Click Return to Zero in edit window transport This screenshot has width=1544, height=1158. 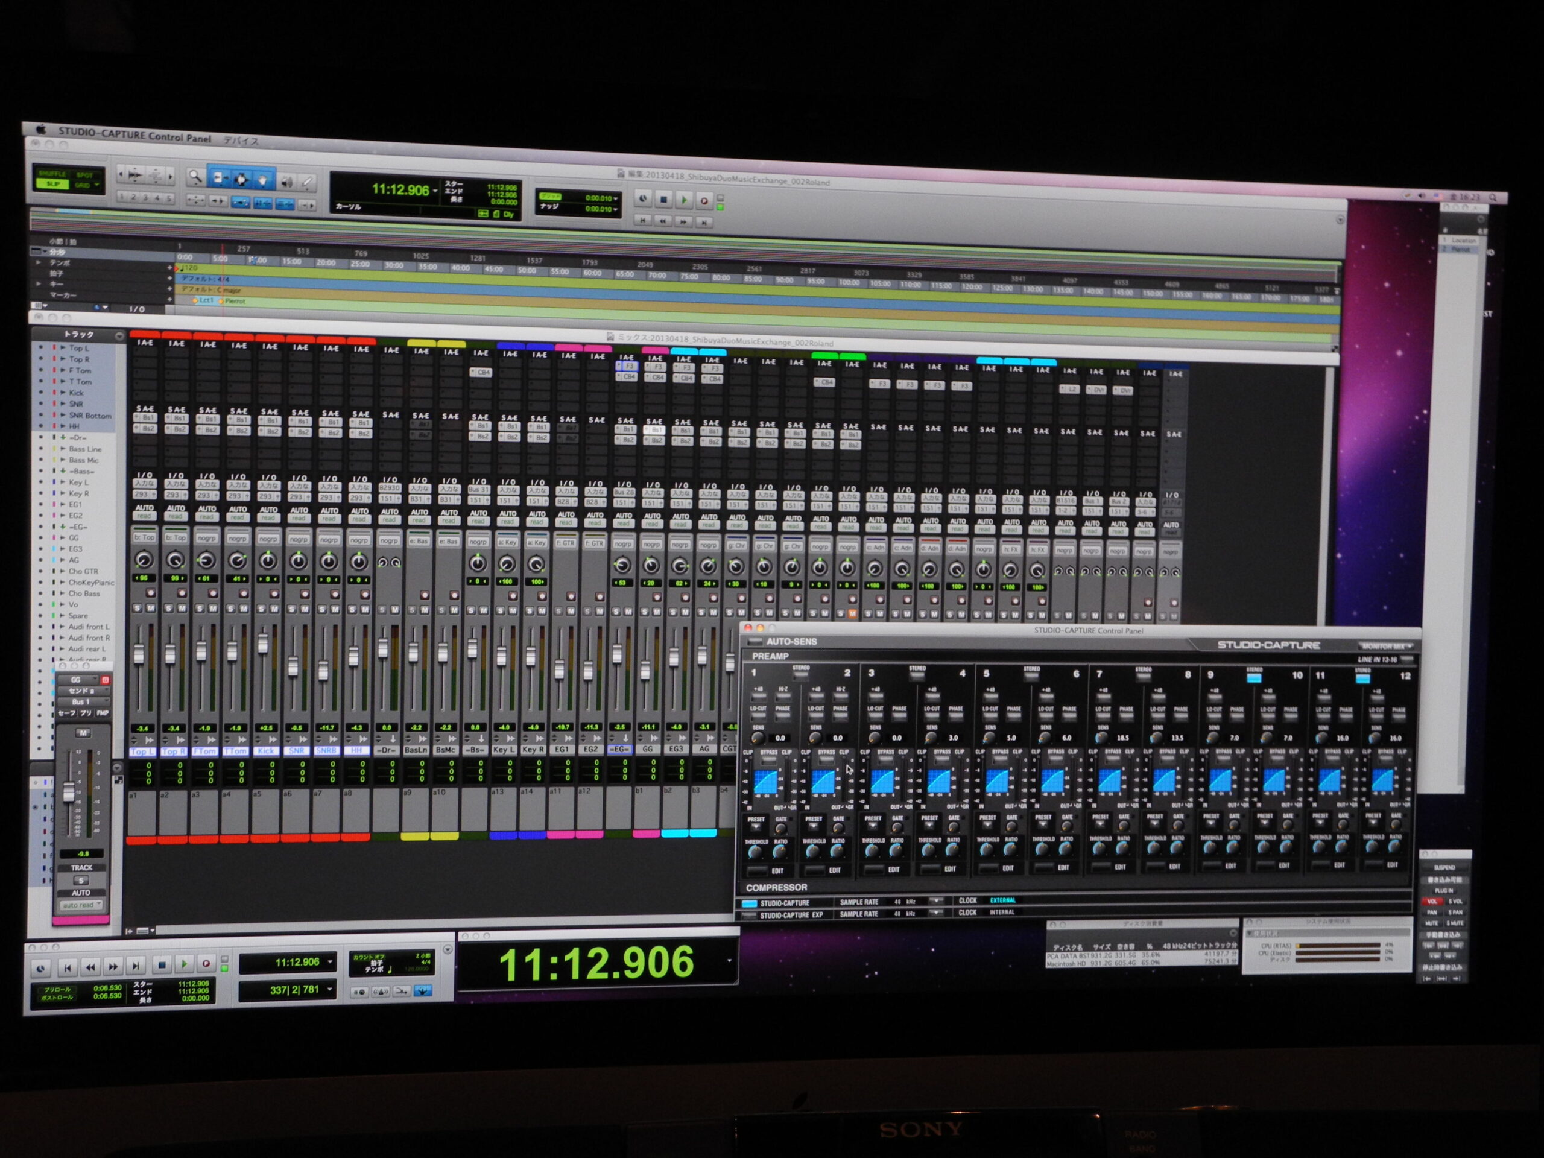click(644, 220)
